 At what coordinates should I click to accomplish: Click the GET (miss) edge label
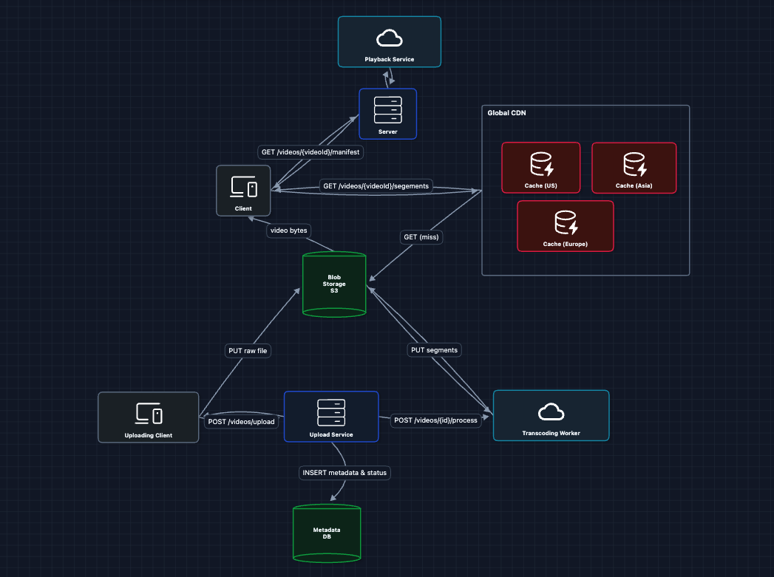click(421, 236)
